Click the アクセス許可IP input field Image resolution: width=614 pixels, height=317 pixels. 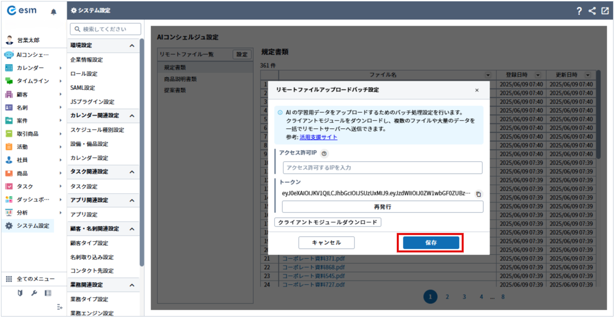[x=382, y=167]
